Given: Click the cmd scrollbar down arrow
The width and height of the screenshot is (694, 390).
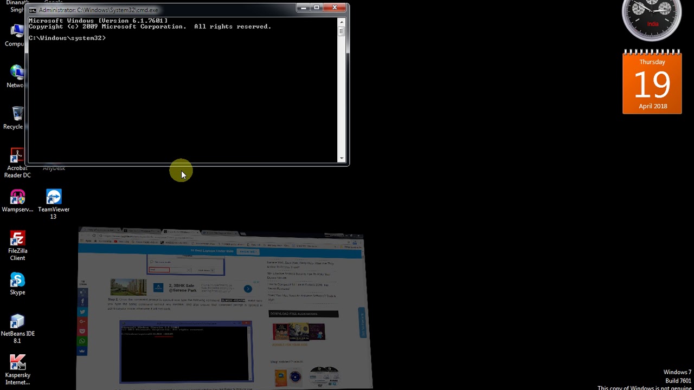Looking at the screenshot, I should [341, 158].
